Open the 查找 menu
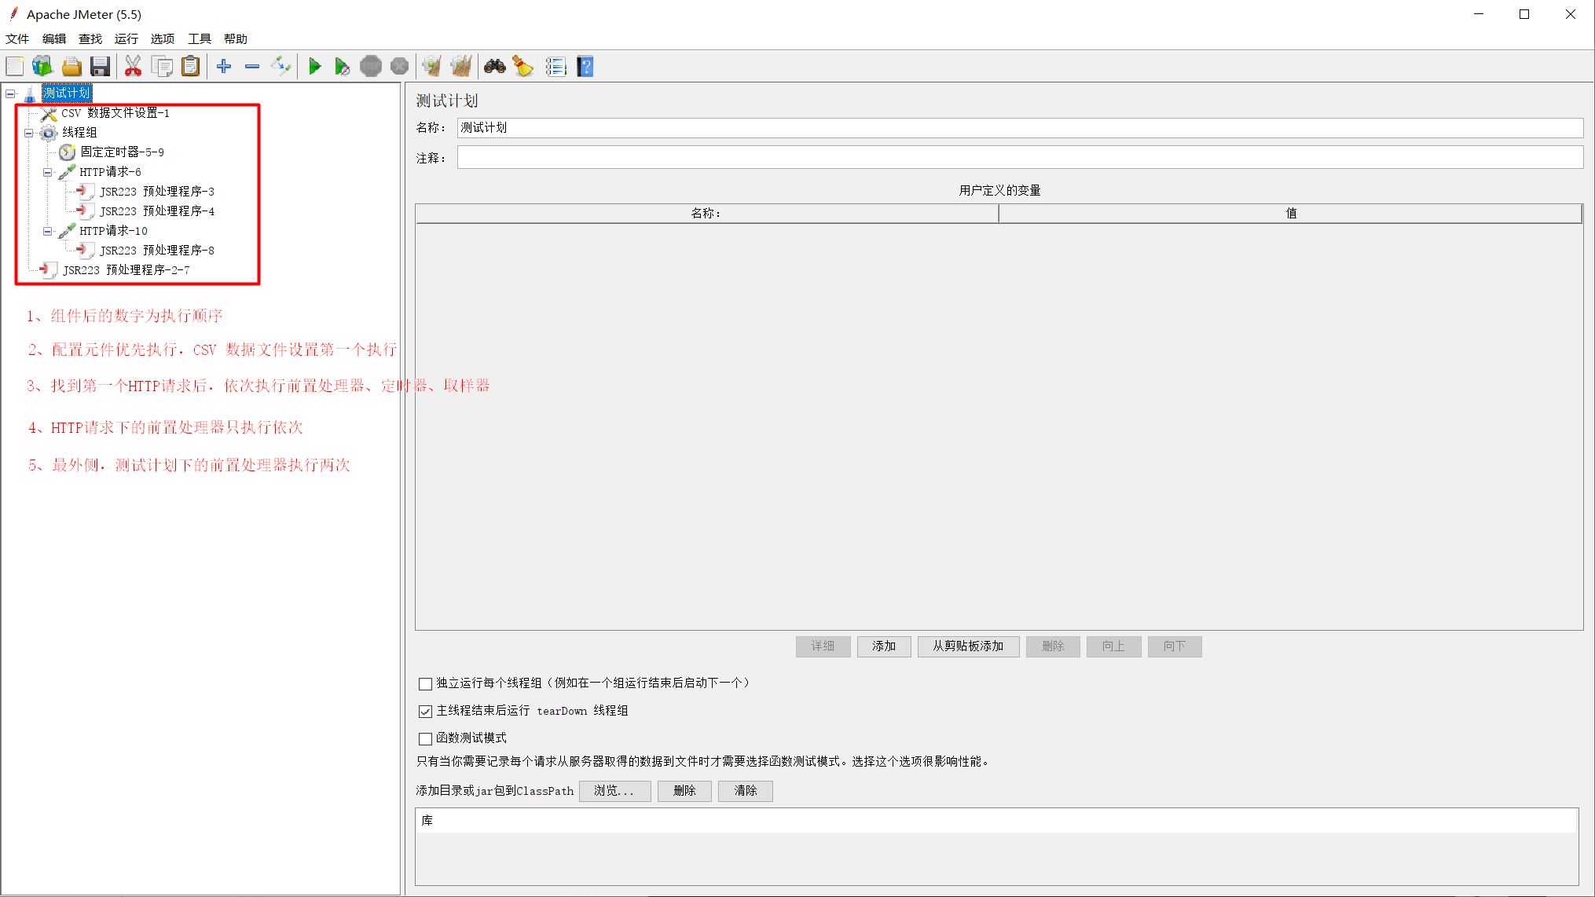The width and height of the screenshot is (1595, 897). 90,38
